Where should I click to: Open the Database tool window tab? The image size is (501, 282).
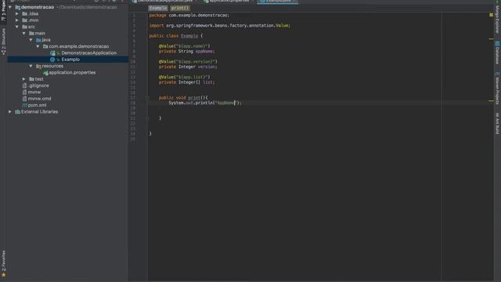(x=498, y=52)
